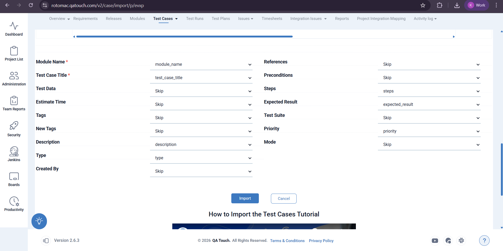Click the lightbulb tips icon
This screenshot has height=251, width=503.
(x=39, y=221)
